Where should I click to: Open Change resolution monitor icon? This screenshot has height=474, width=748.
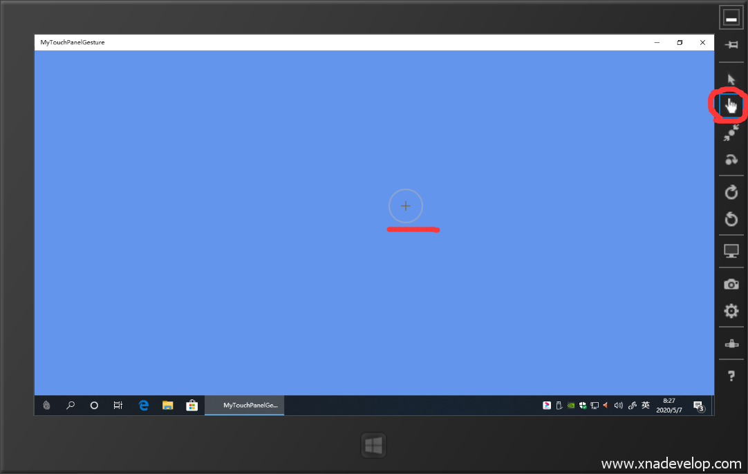[x=731, y=252]
